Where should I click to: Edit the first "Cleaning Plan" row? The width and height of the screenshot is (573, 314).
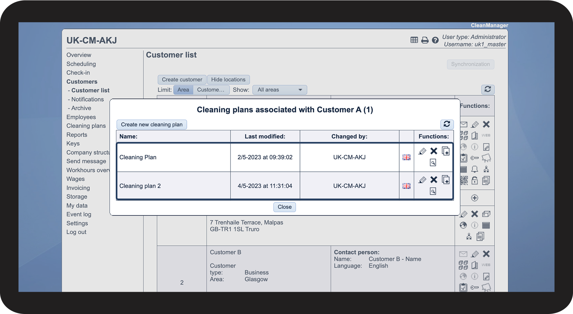(422, 151)
